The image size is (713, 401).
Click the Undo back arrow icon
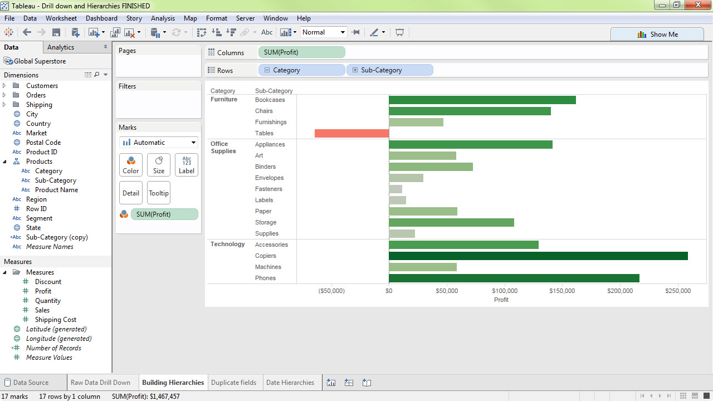pyautogui.click(x=27, y=32)
